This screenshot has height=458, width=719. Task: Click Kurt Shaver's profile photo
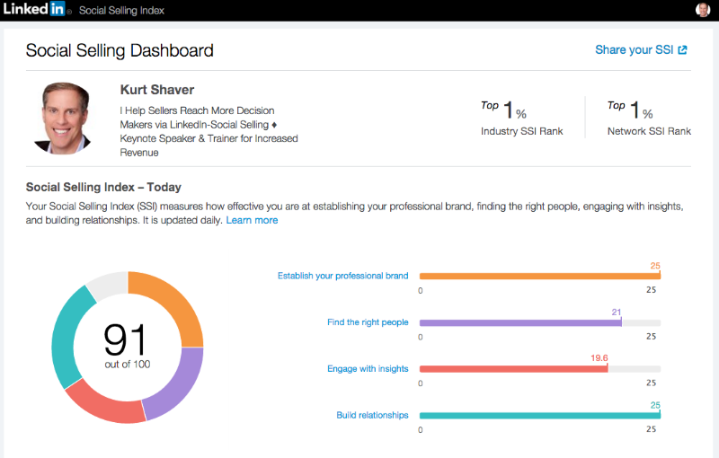pos(63,119)
